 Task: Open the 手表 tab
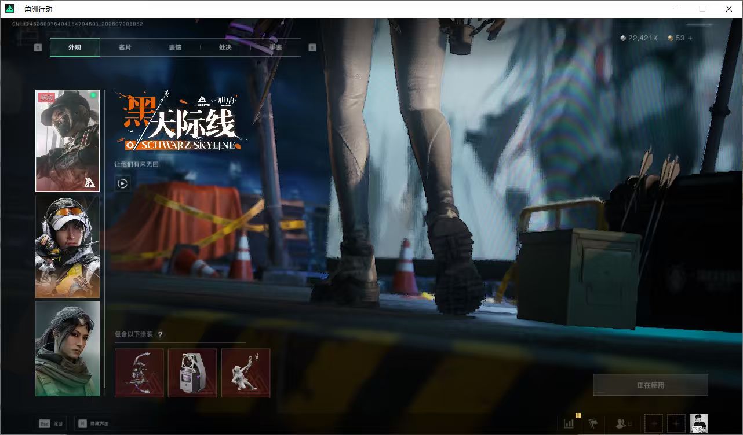coord(275,47)
